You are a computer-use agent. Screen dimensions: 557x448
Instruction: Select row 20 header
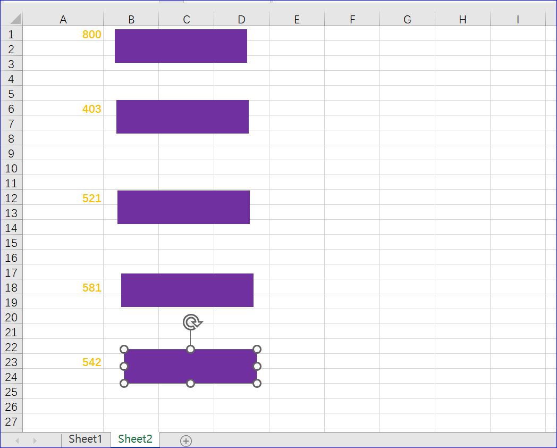point(11,317)
